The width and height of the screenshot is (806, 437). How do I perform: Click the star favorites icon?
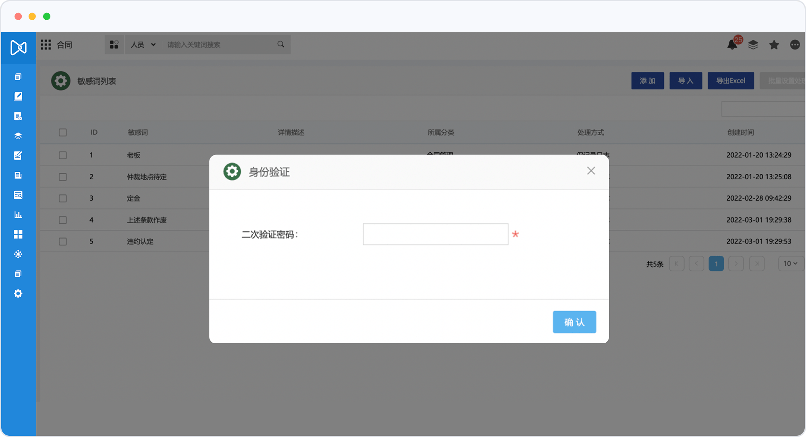774,45
